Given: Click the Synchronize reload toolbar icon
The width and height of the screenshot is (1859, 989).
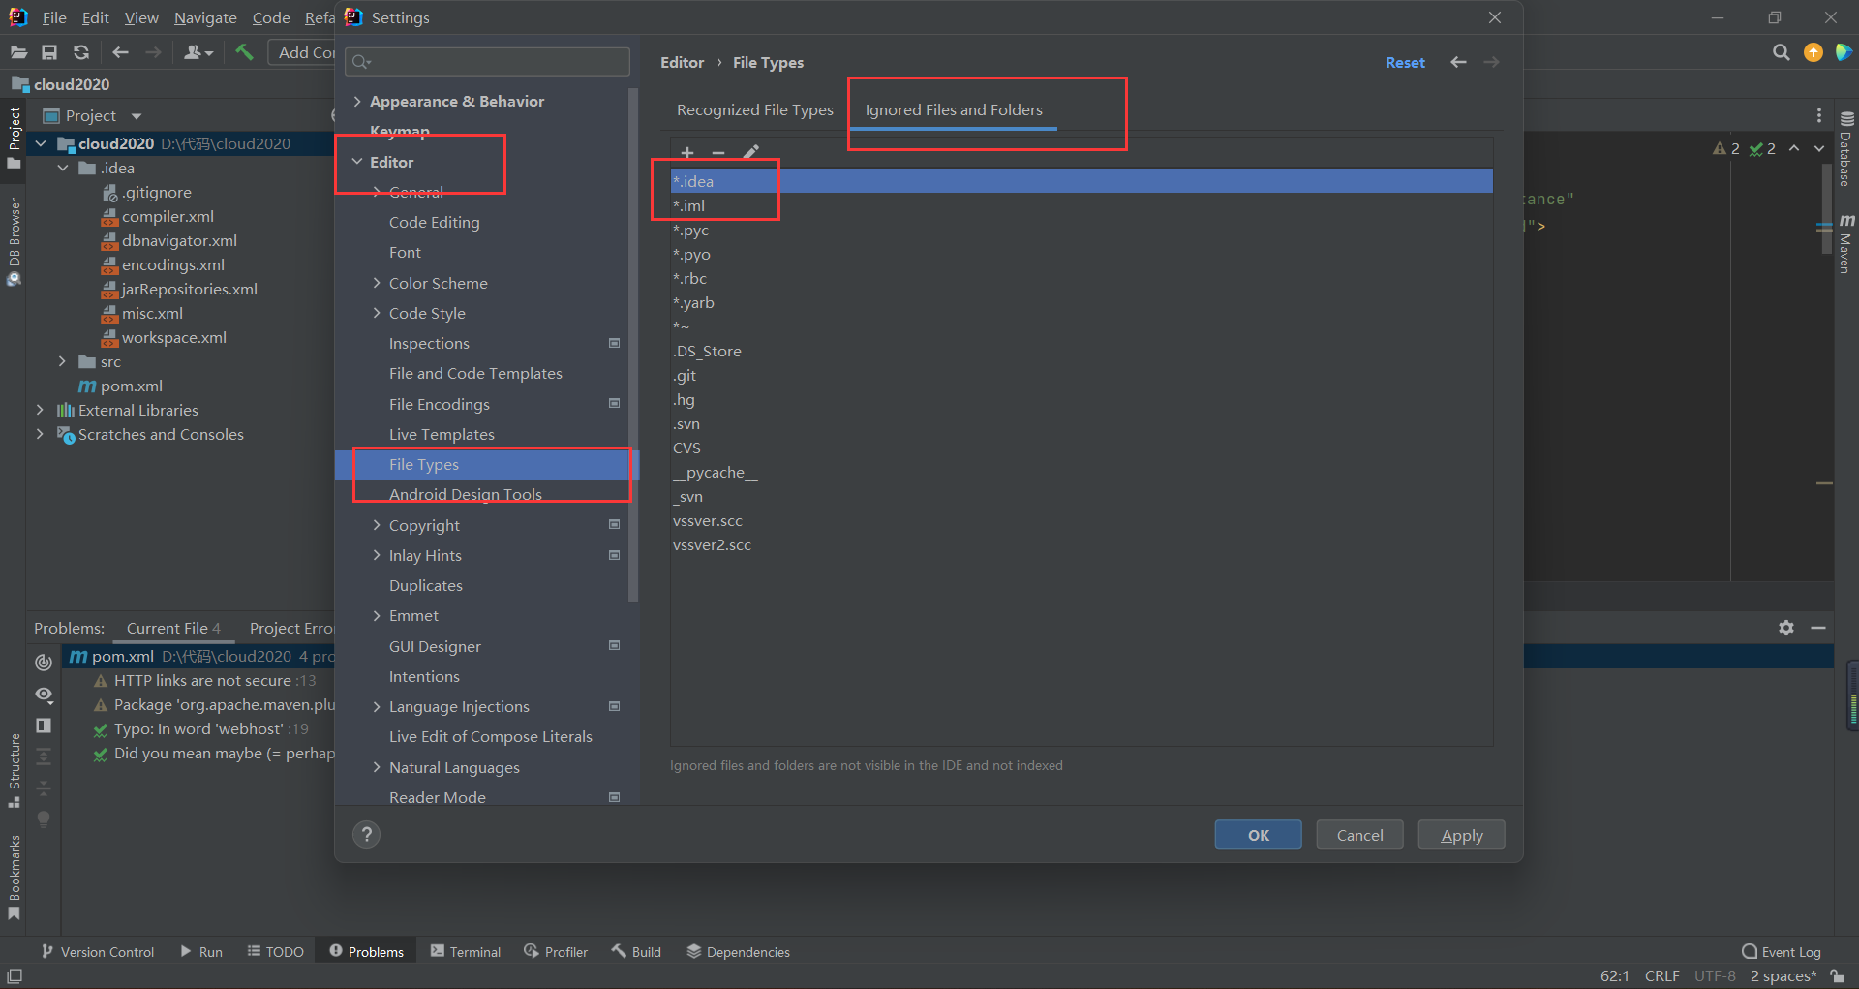Looking at the screenshot, I should coord(81,52).
